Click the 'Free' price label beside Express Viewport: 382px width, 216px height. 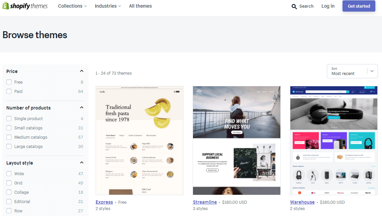pos(122,202)
